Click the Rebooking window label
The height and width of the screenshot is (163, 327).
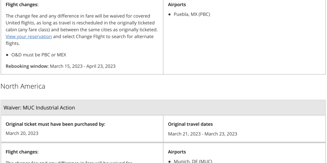[27, 66]
